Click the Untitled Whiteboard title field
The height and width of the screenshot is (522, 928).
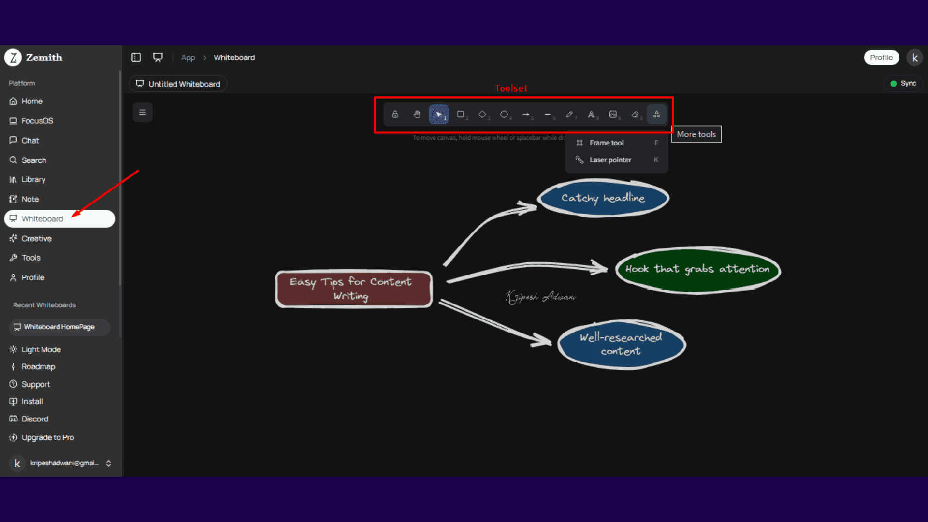coord(184,84)
